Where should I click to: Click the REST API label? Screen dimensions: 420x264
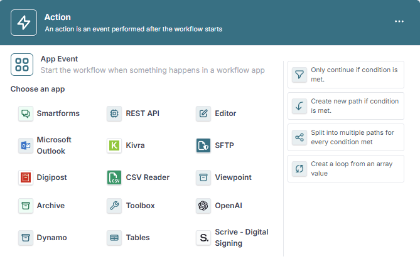point(143,114)
